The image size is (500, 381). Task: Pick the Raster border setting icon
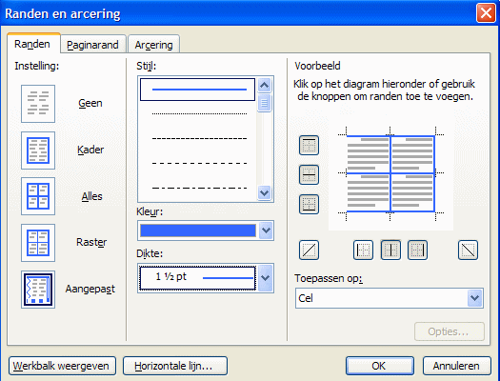click(38, 243)
